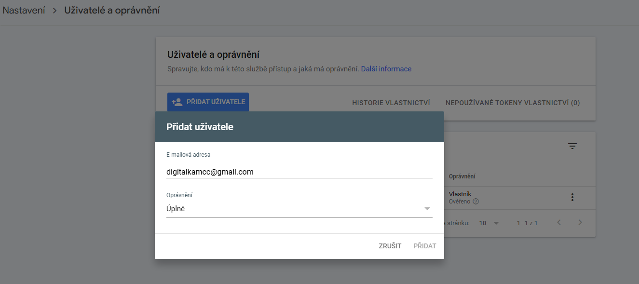This screenshot has height=284, width=639.
Task: Open the three-dot menu next to Vlastník
Action: (572, 197)
